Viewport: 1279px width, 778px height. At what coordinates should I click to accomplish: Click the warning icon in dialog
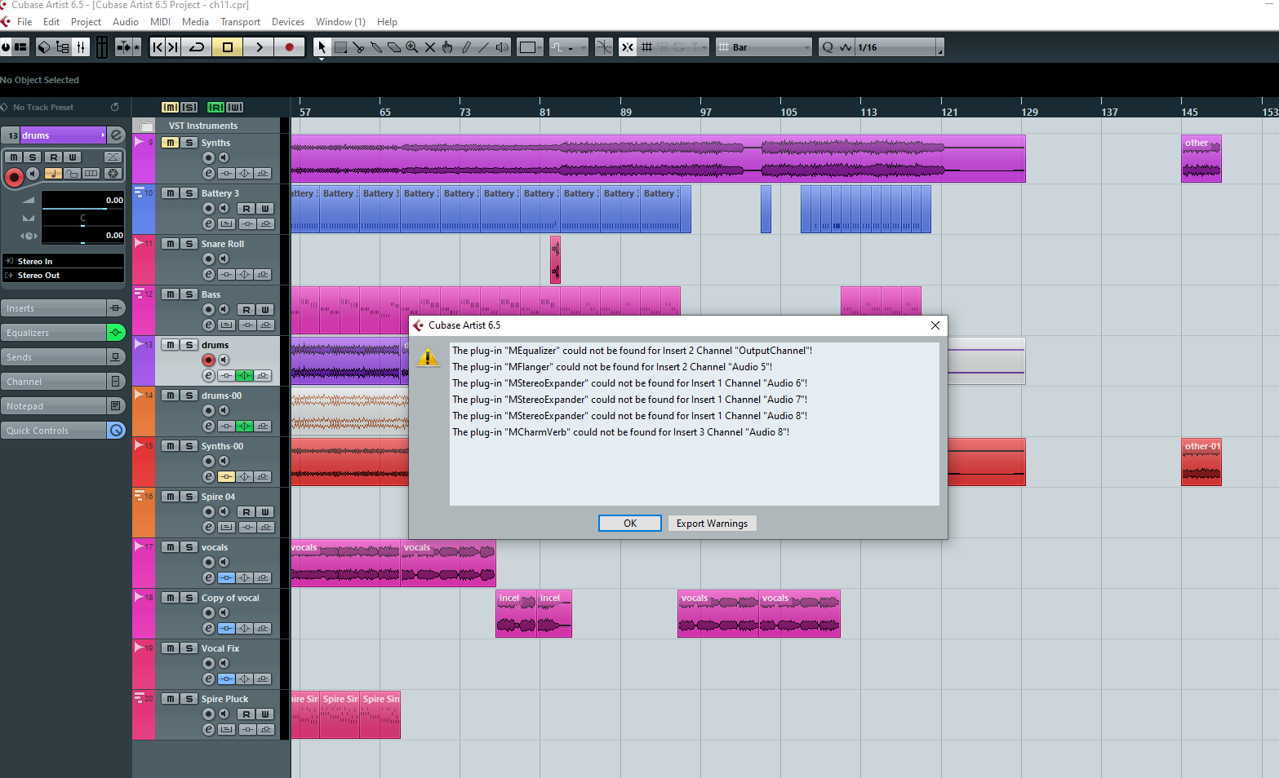click(428, 357)
